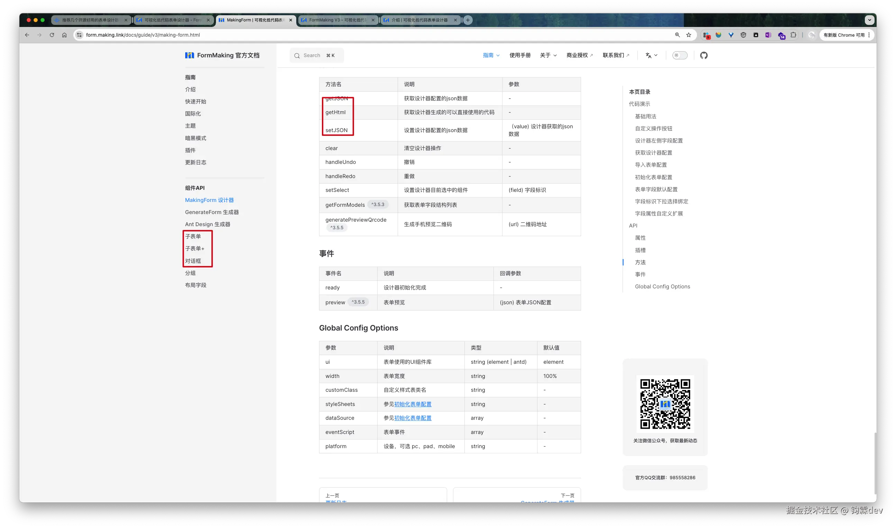This screenshot has height=528, width=896.
Task: Click the FormMaking logo icon
Action: point(189,55)
